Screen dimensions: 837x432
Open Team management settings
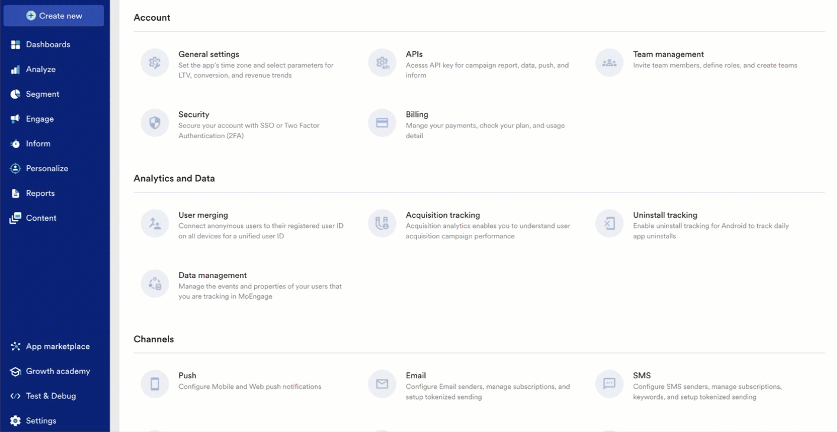pos(668,54)
